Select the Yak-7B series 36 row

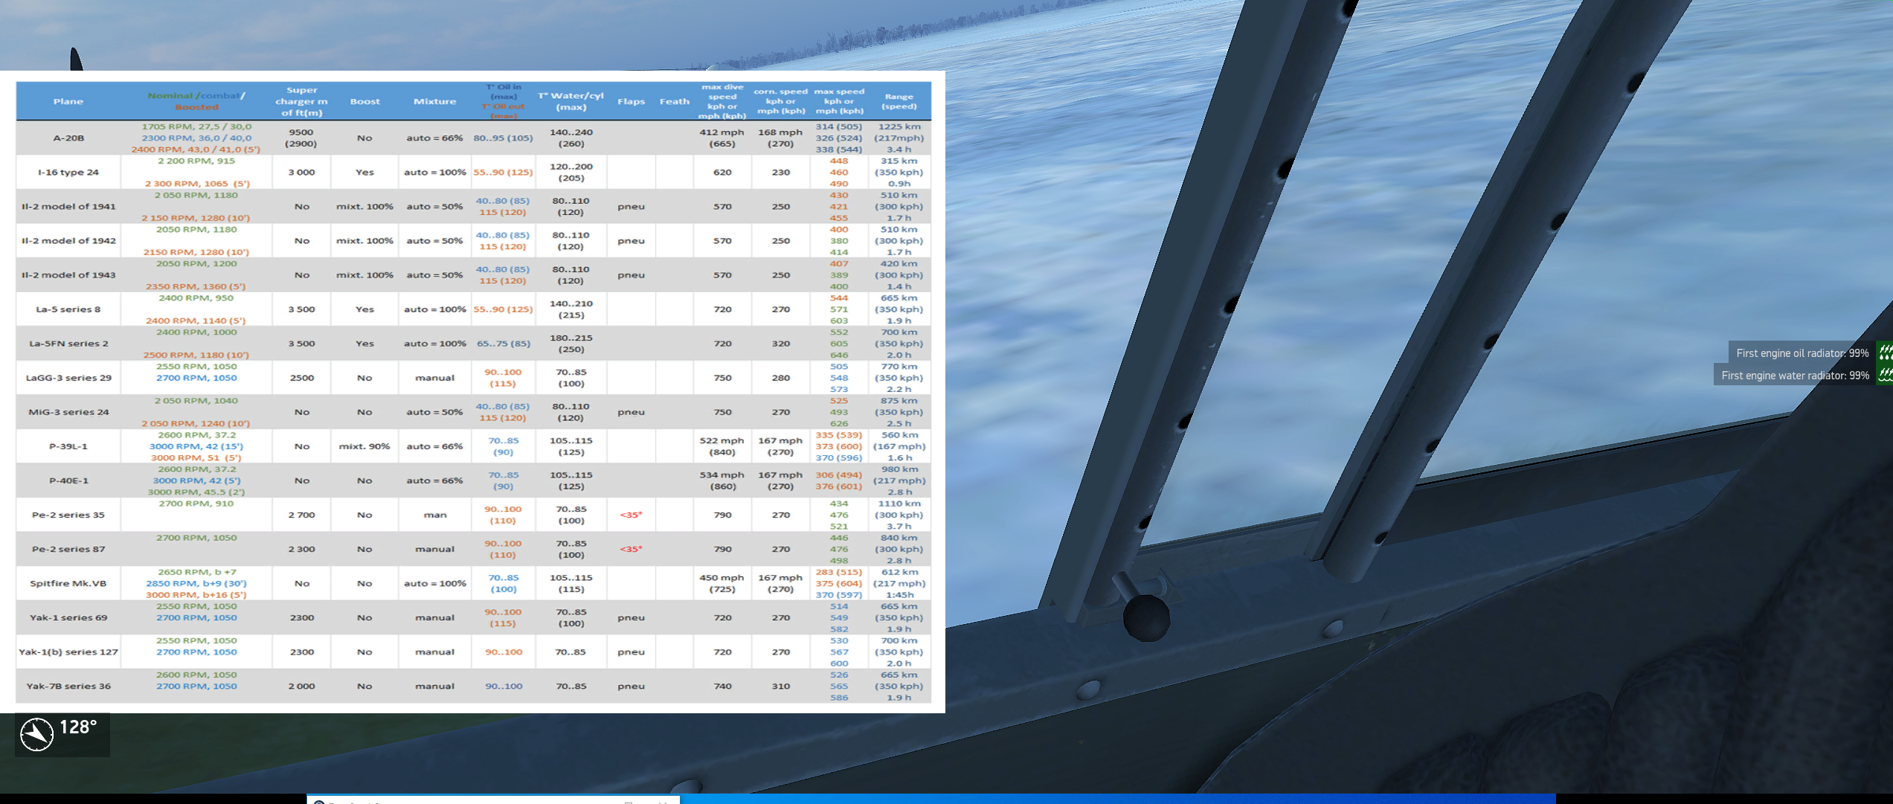[473, 686]
